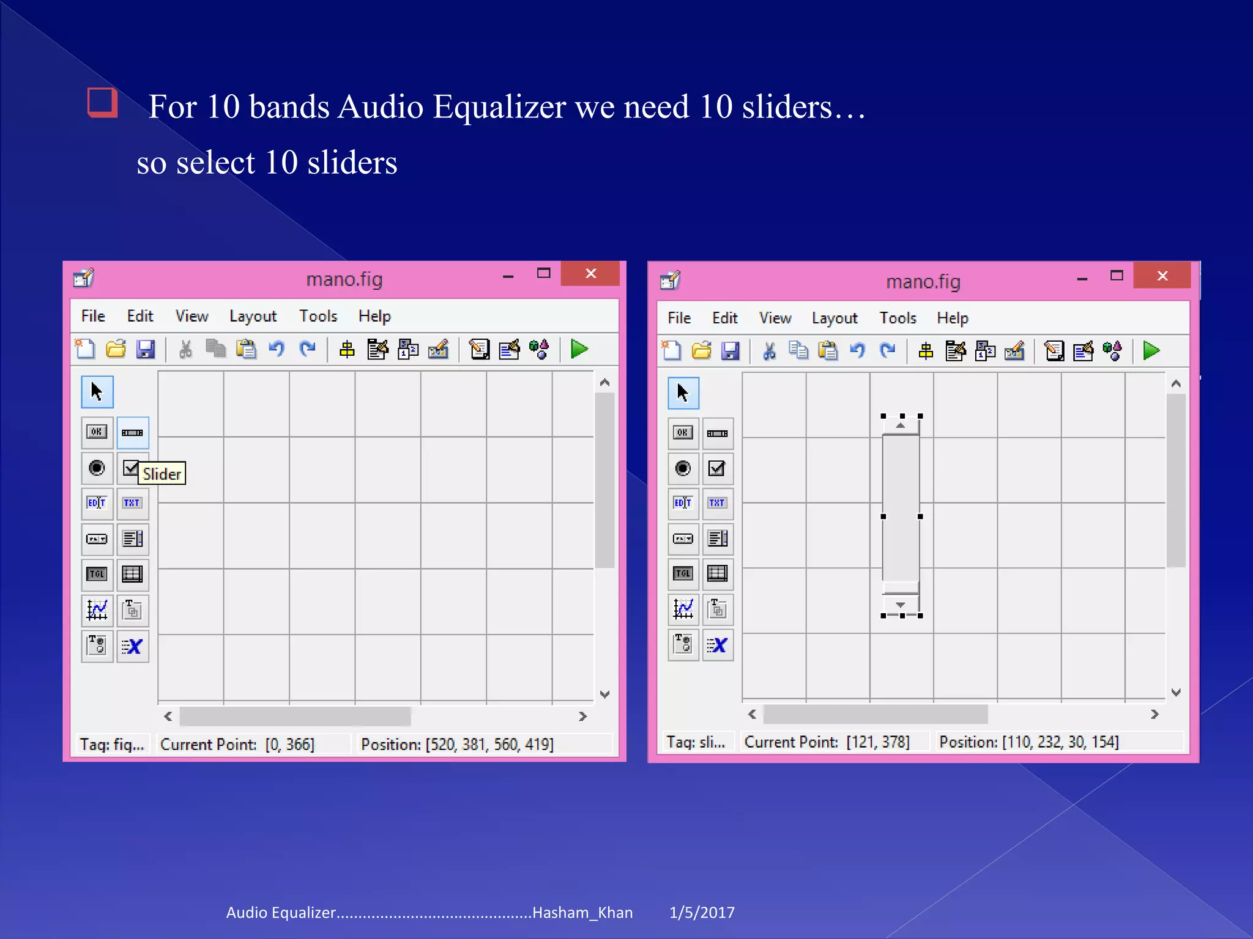Run the figure in left window
This screenshot has height=939, width=1253.
[x=579, y=349]
